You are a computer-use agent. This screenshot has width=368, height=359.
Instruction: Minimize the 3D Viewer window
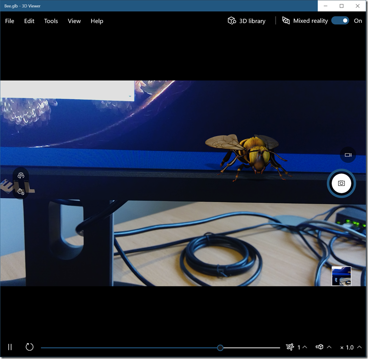pos(326,6)
